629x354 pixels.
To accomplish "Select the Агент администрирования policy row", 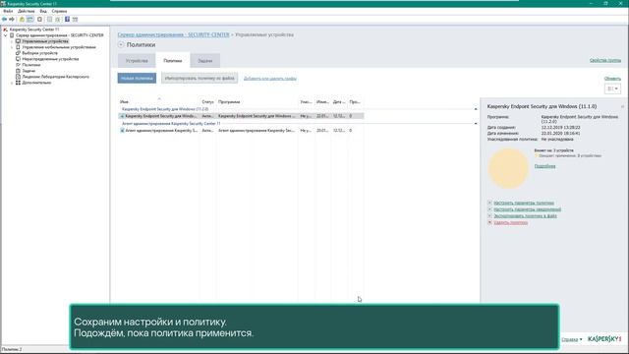I will coord(241,131).
